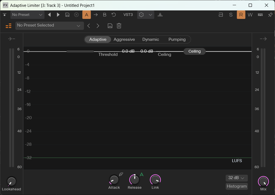Click the side-chain routing icon

click(x=221, y=15)
